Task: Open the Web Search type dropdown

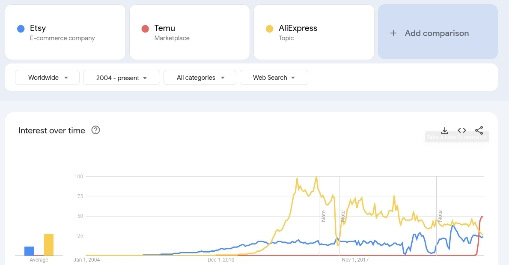Action: [x=274, y=78]
